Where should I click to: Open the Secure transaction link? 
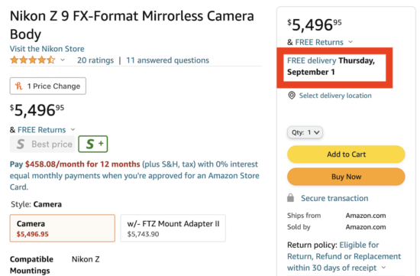click(334, 198)
